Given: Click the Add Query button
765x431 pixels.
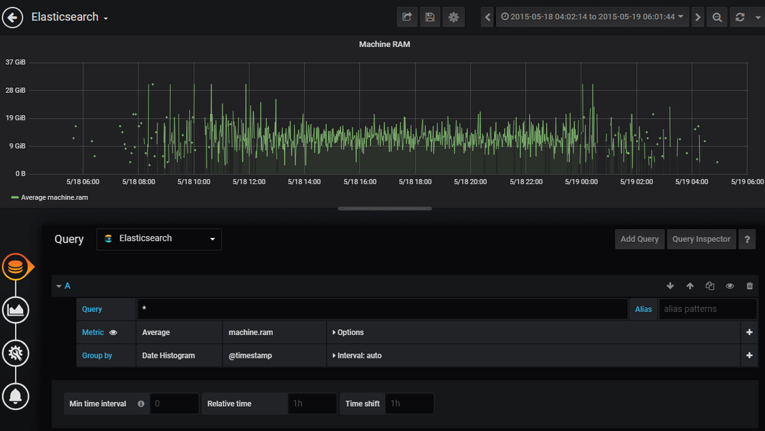Looking at the screenshot, I should 639,239.
